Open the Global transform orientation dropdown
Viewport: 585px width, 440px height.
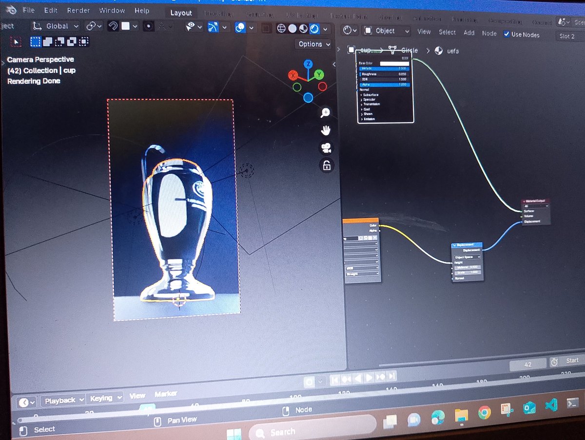click(56, 26)
